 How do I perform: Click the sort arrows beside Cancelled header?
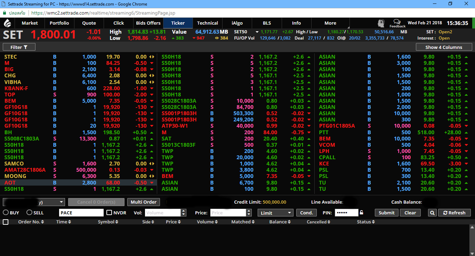click(329, 222)
